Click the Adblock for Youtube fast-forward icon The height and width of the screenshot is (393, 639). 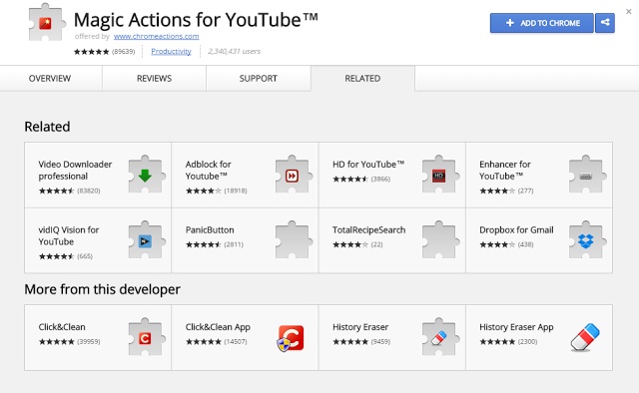(294, 176)
